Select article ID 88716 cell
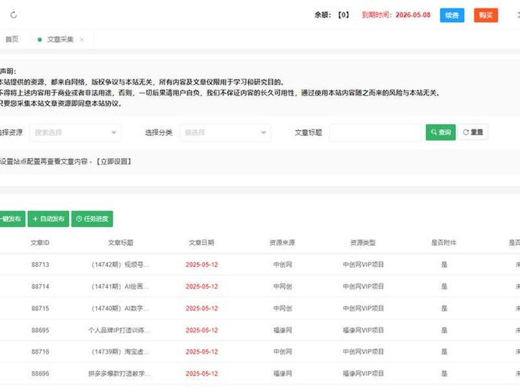 pos(40,352)
